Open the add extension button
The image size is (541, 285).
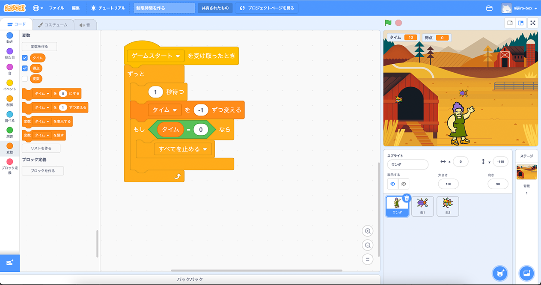(x=10, y=262)
